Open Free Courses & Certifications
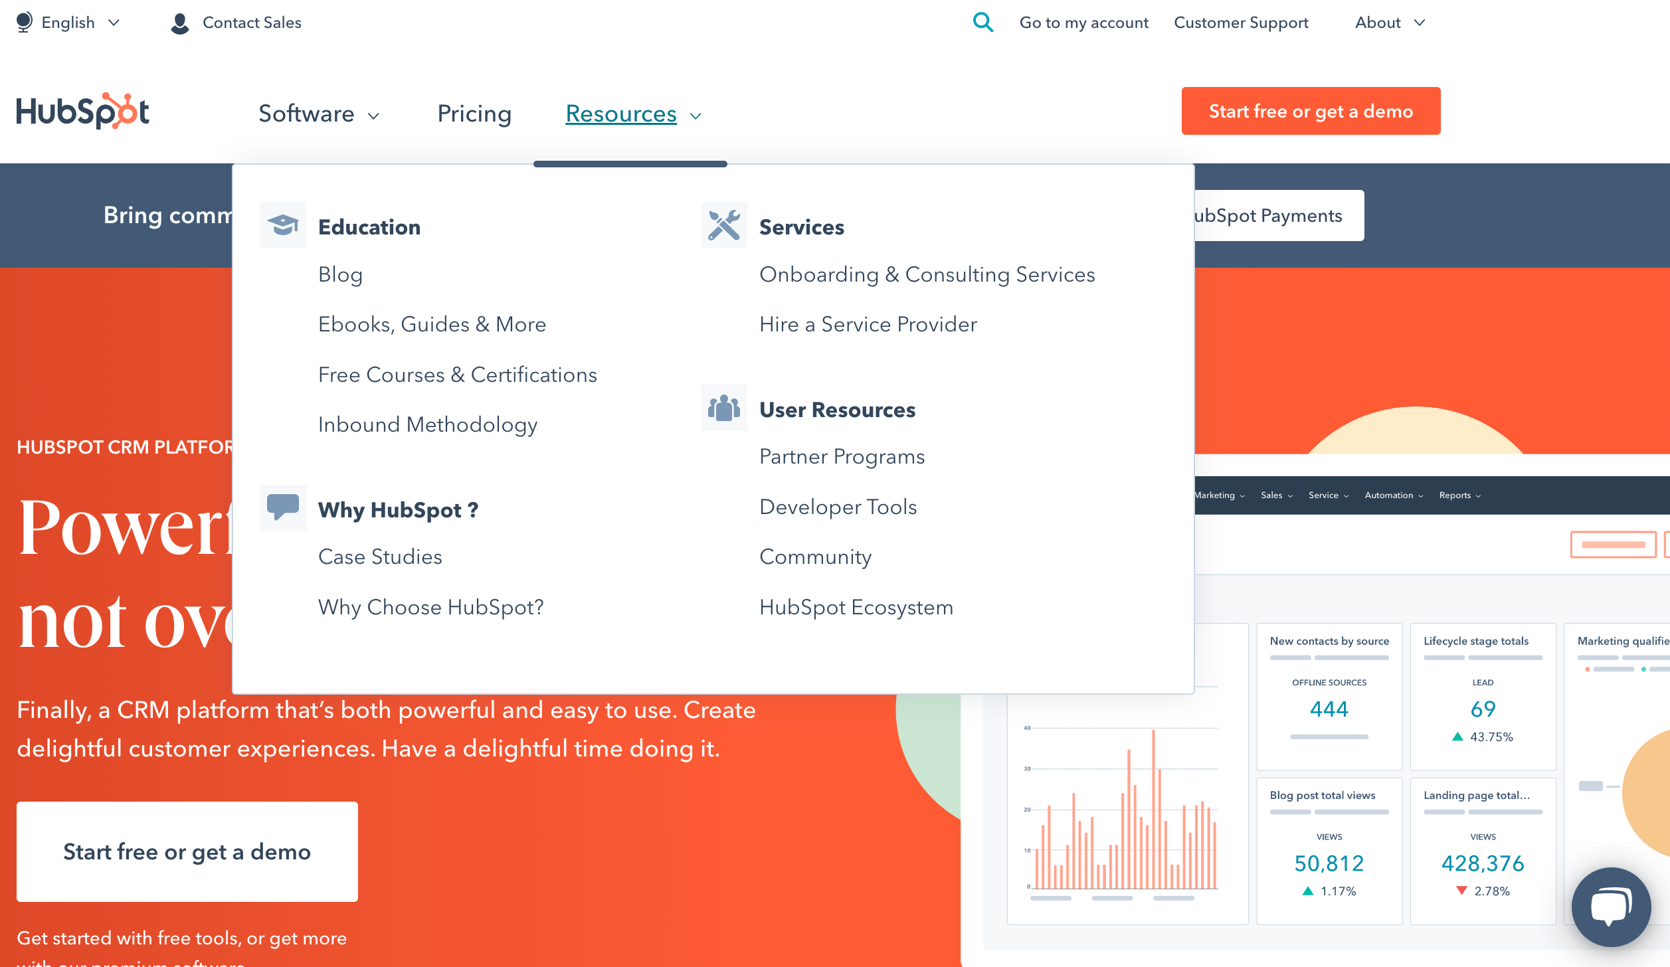The image size is (1670, 967). pyautogui.click(x=458, y=375)
